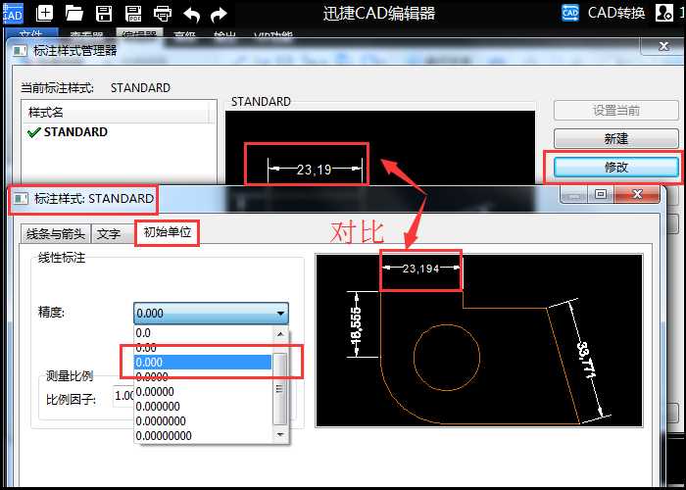Undo with the left arrow icon
Screen dimensions: 686x490
click(x=192, y=15)
